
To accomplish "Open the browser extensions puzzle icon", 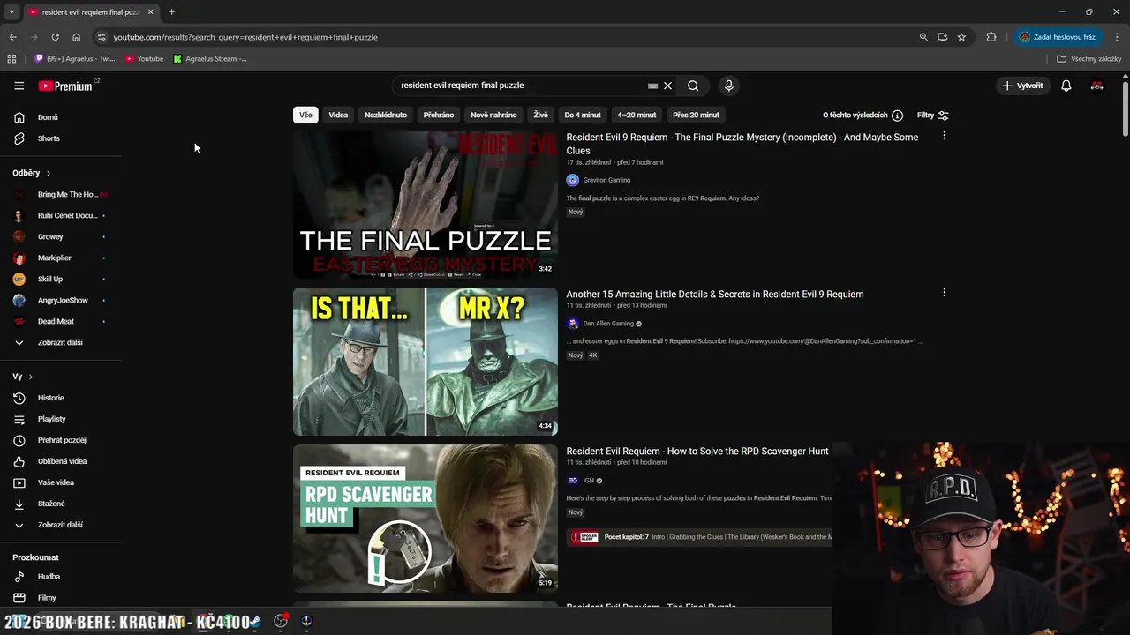I will pos(991,37).
